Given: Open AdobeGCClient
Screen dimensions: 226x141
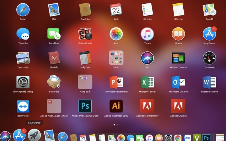Looking at the screenshot, I should tap(178, 106).
